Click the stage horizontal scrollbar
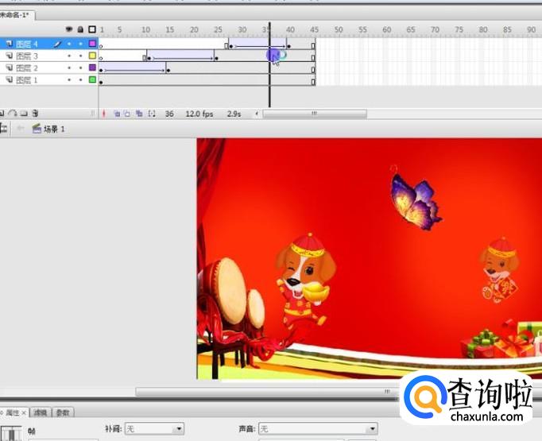The height and width of the screenshot is (441, 542). pos(266,392)
